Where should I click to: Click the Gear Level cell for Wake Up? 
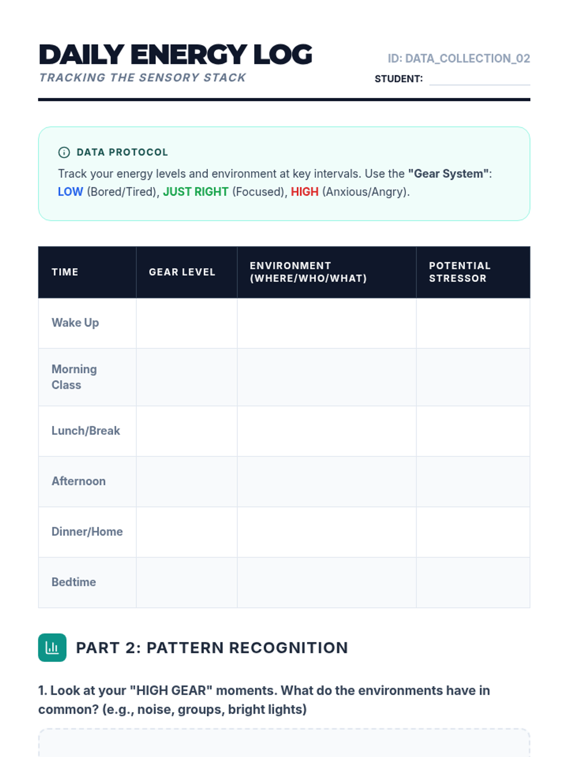pos(186,323)
